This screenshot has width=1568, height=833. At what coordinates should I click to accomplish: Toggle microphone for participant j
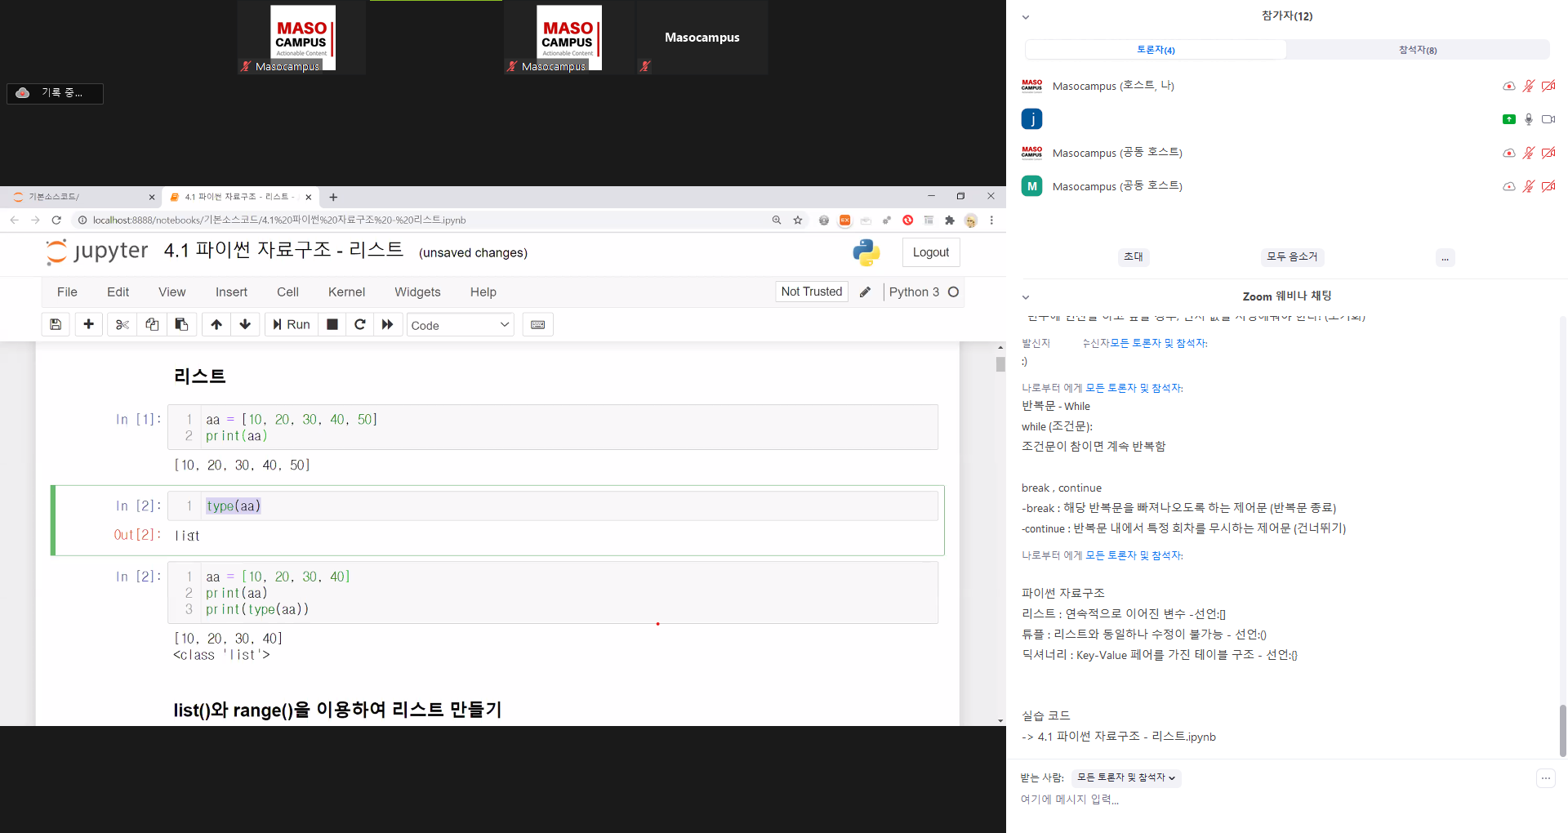pyautogui.click(x=1528, y=119)
